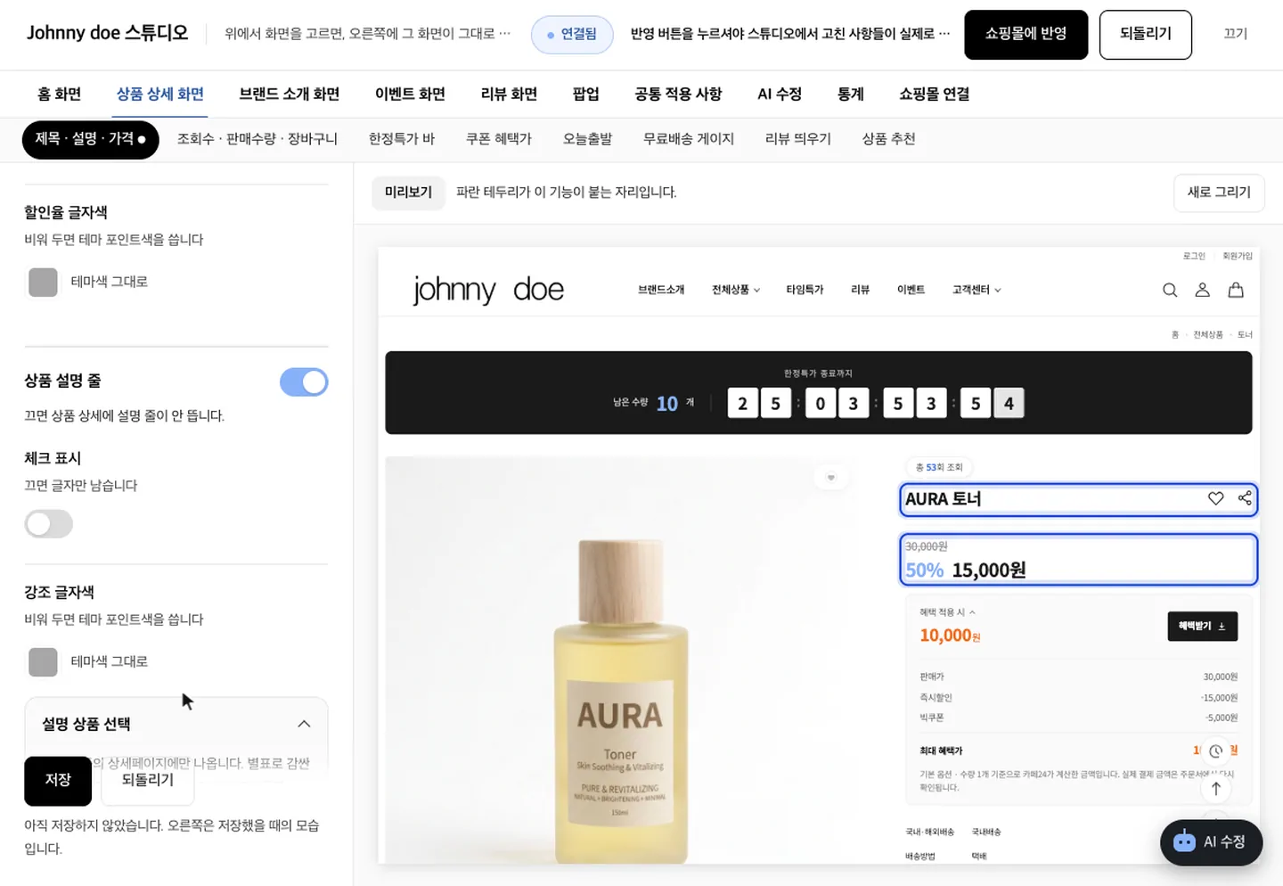The width and height of the screenshot is (1283, 886).
Task: Click the share icon beside AURA 토너
Action: tap(1245, 498)
